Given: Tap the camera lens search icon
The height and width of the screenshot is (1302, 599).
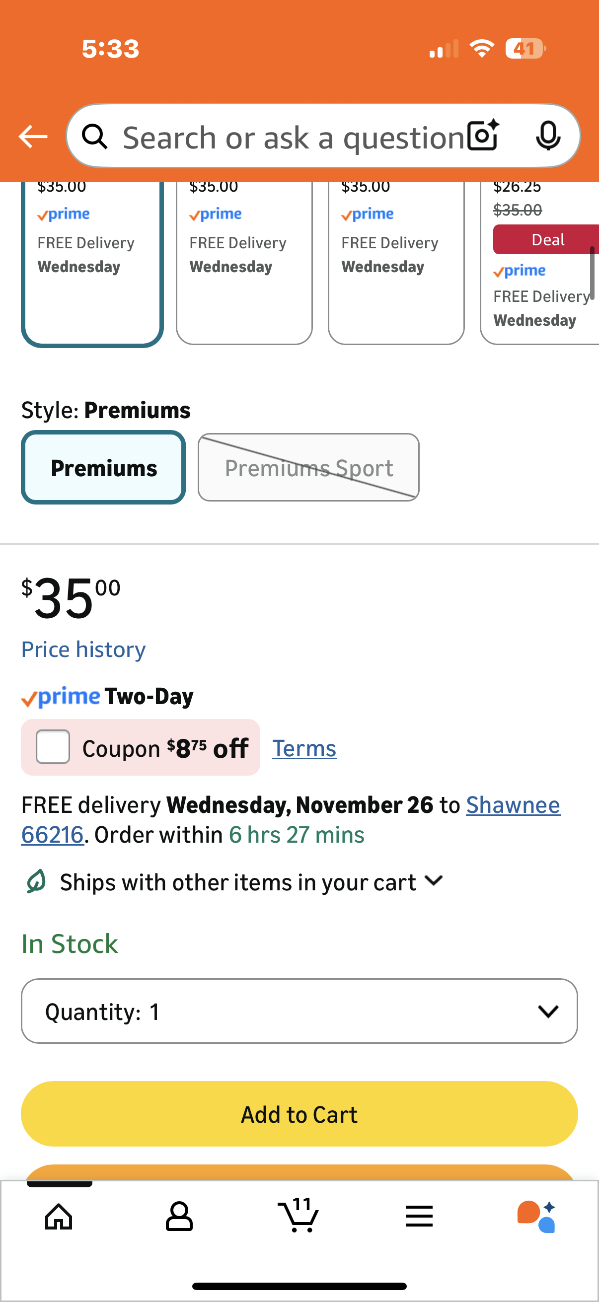Looking at the screenshot, I should click(483, 136).
